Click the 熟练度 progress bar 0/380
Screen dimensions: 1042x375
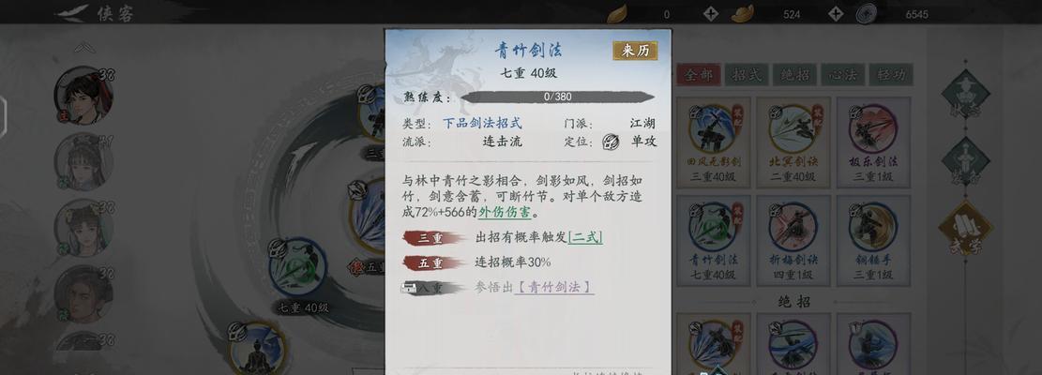(557, 97)
